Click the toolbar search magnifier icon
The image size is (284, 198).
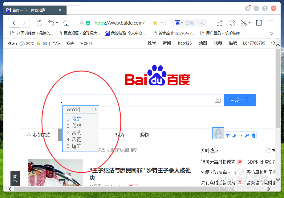click(x=202, y=23)
